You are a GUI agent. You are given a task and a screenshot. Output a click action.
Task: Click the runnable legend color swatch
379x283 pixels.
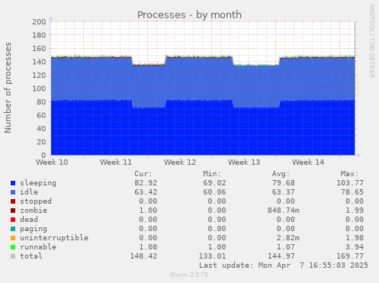coord(13,247)
